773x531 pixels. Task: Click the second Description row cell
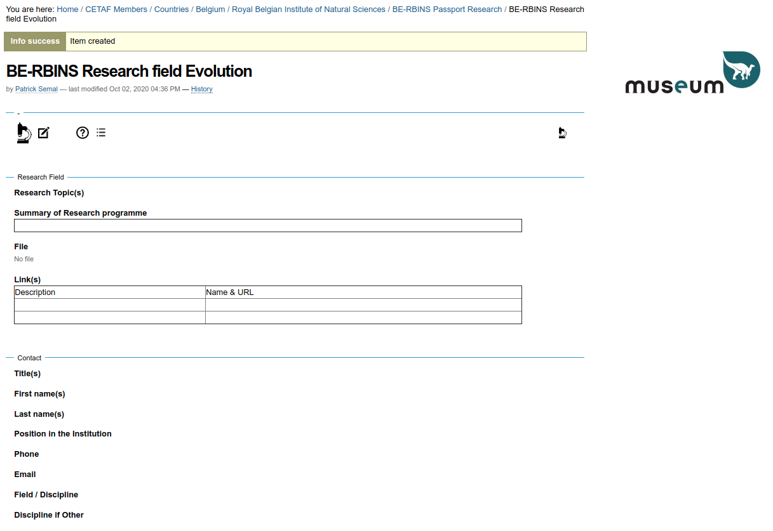point(110,318)
